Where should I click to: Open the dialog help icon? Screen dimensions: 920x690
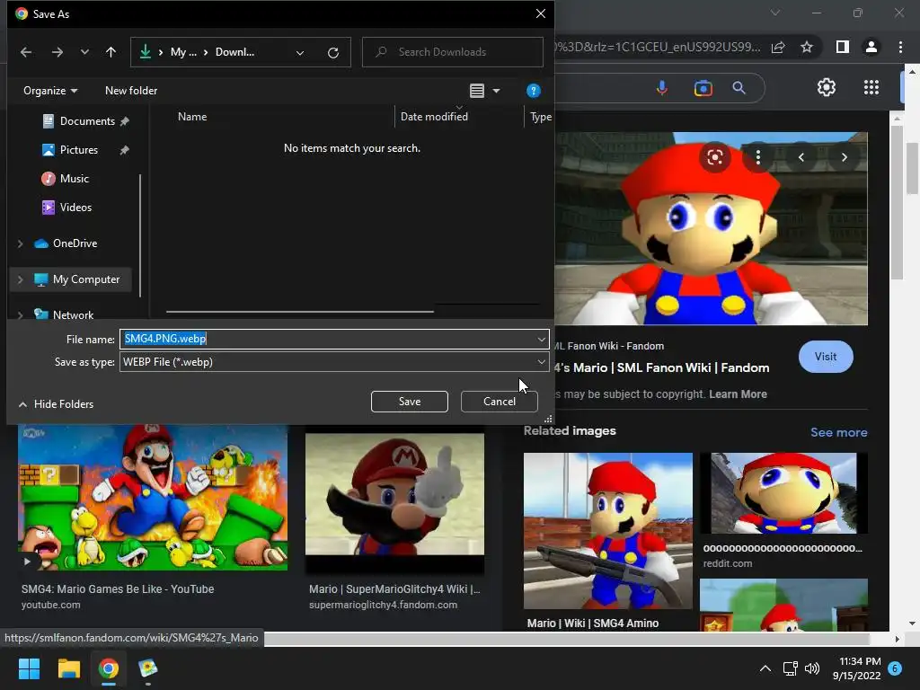(533, 91)
